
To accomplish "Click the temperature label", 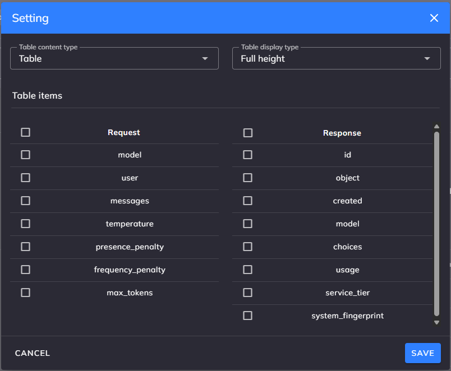I will point(130,224).
